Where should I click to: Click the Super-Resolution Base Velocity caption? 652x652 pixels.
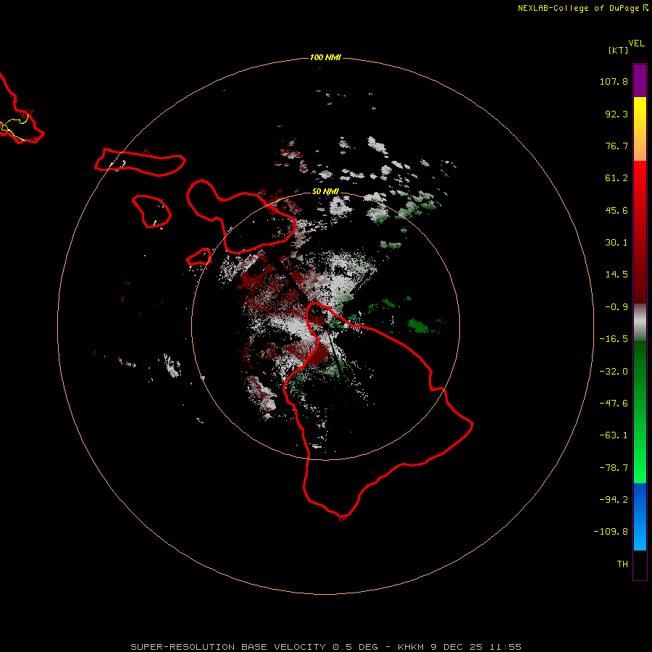pos(325,647)
